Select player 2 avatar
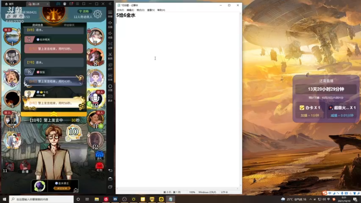Viewport: 361px width, 203px height. coord(12,57)
